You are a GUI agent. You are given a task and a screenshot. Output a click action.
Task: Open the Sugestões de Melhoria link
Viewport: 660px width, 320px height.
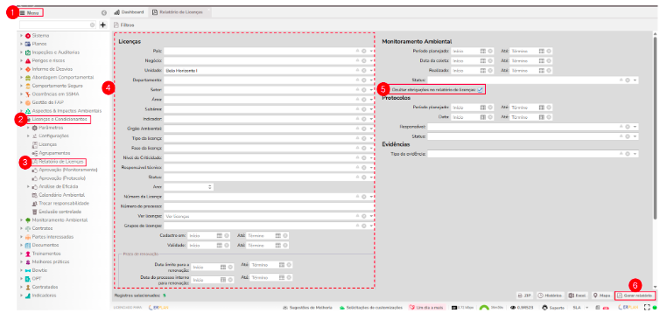[308, 308]
